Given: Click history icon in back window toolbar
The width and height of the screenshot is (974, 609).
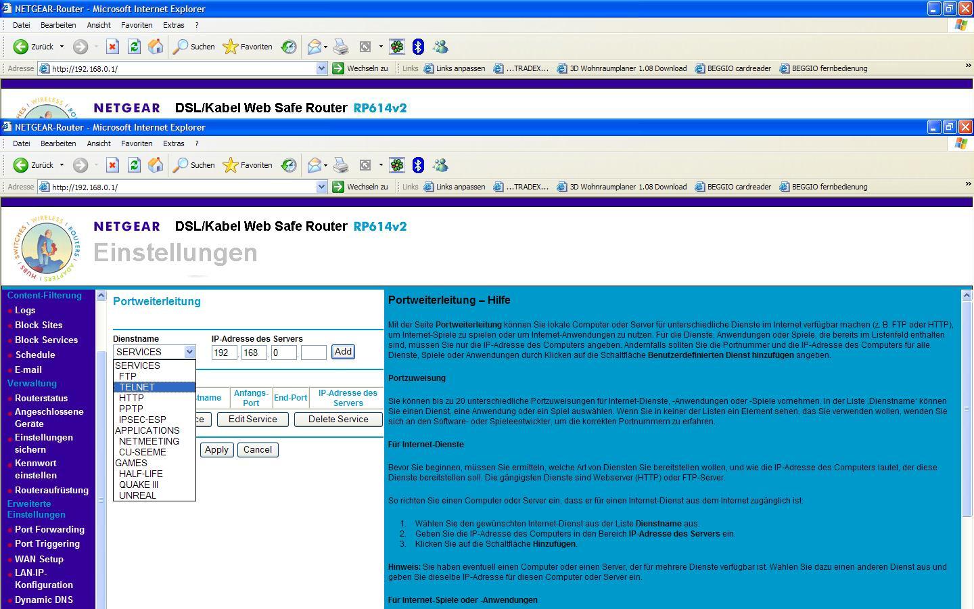Looking at the screenshot, I should (x=289, y=47).
